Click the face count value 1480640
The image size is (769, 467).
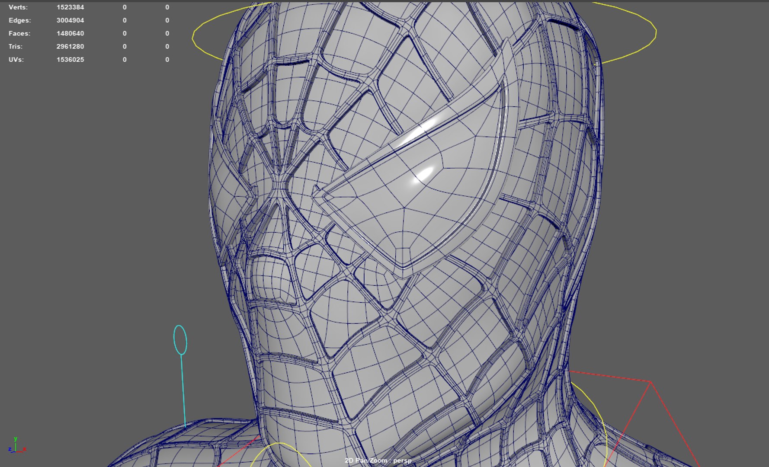(x=70, y=33)
